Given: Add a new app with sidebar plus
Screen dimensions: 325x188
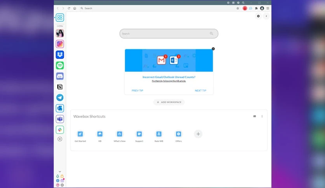Looking at the screenshot, I should pos(60,139).
